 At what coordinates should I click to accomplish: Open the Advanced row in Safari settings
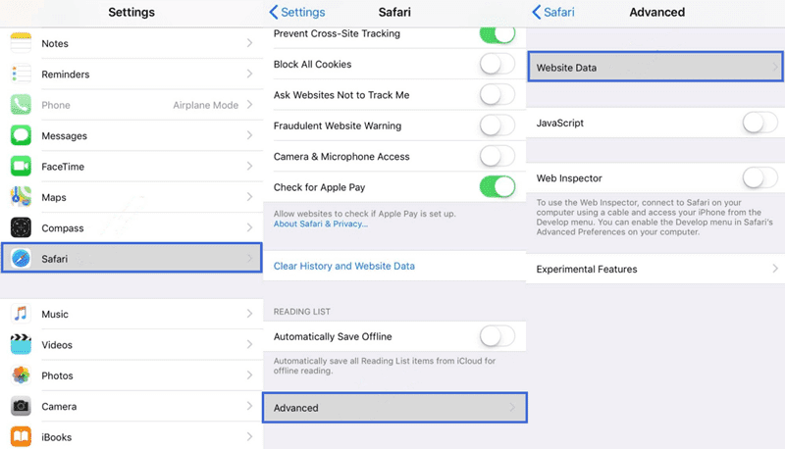click(x=394, y=408)
